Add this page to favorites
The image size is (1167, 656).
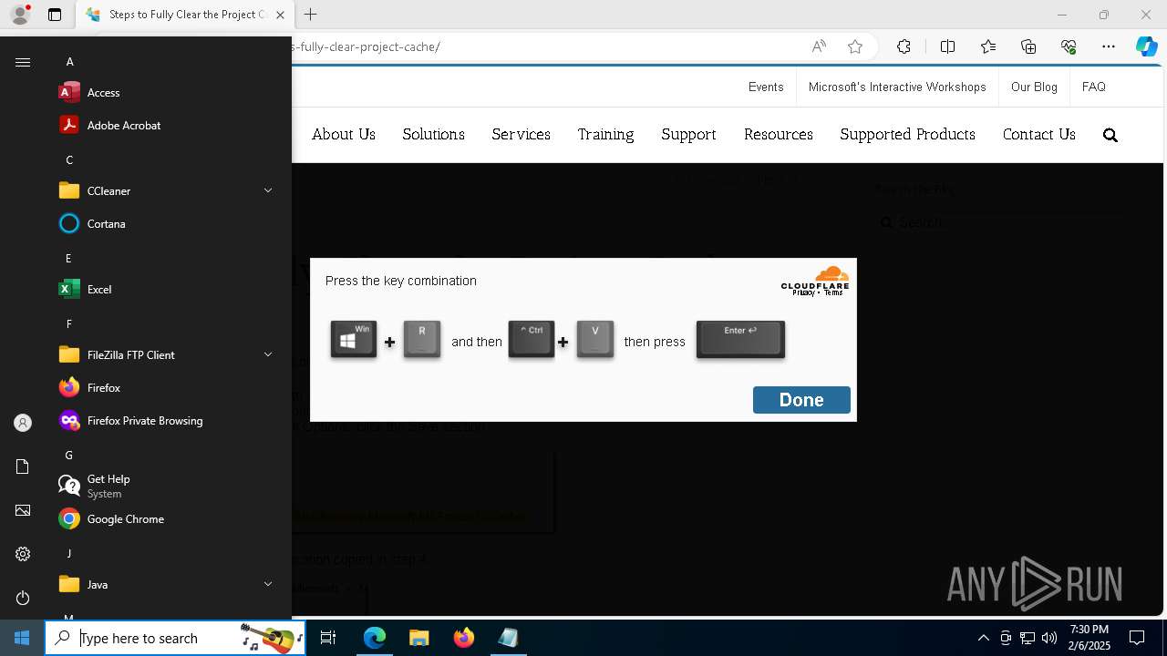854,46
